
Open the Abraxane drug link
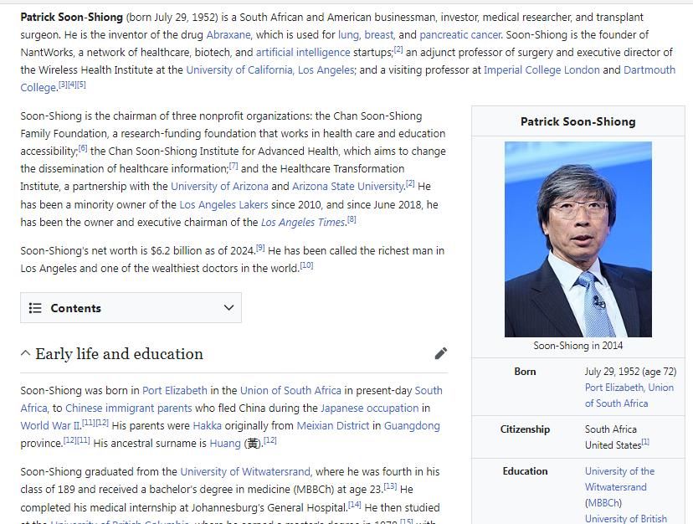[x=228, y=34]
